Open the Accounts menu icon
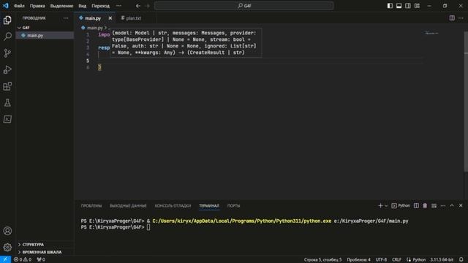 click(7, 231)
